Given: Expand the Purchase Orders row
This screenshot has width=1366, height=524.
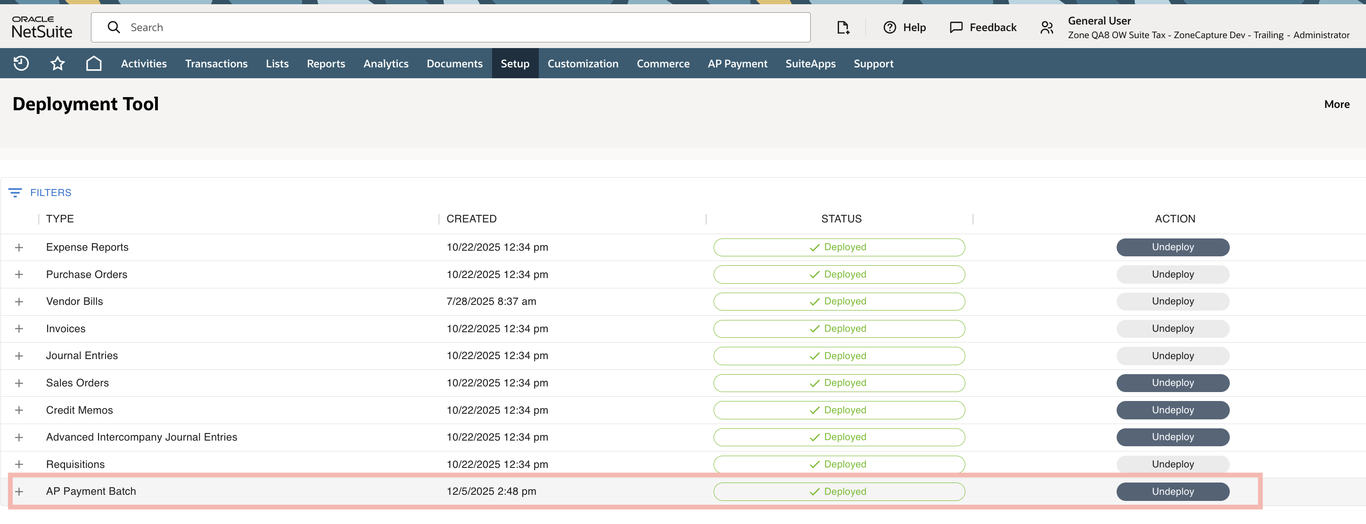Looking at the screenshot, I should [19, 275].
